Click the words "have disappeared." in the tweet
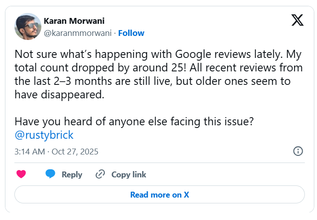The width and height of the screenshot is (317, 220). [x=55, y=94]
